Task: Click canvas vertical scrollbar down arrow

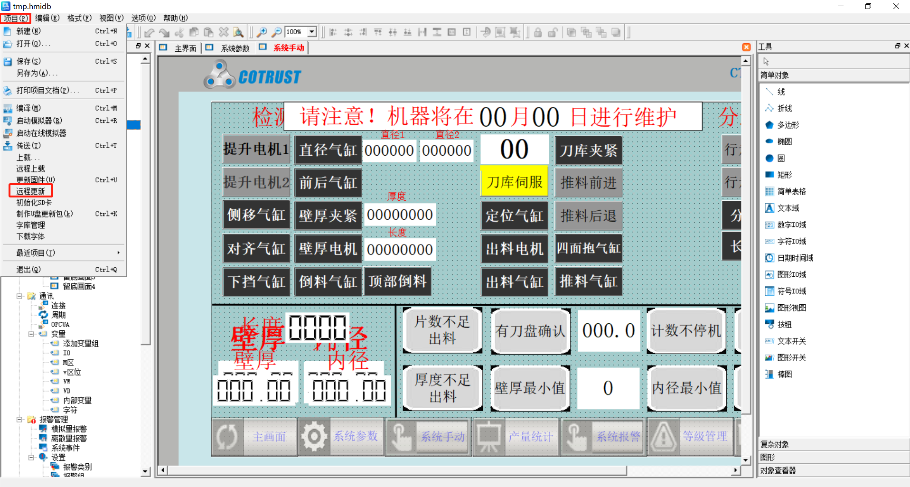Action: click(745, 460)
